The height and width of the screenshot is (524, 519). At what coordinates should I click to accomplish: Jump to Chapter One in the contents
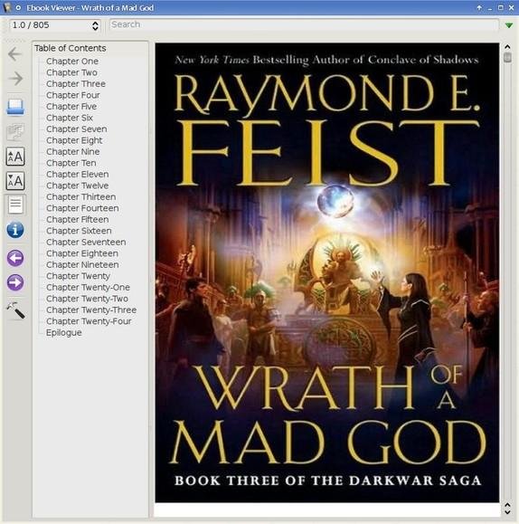tap(72, 62)
